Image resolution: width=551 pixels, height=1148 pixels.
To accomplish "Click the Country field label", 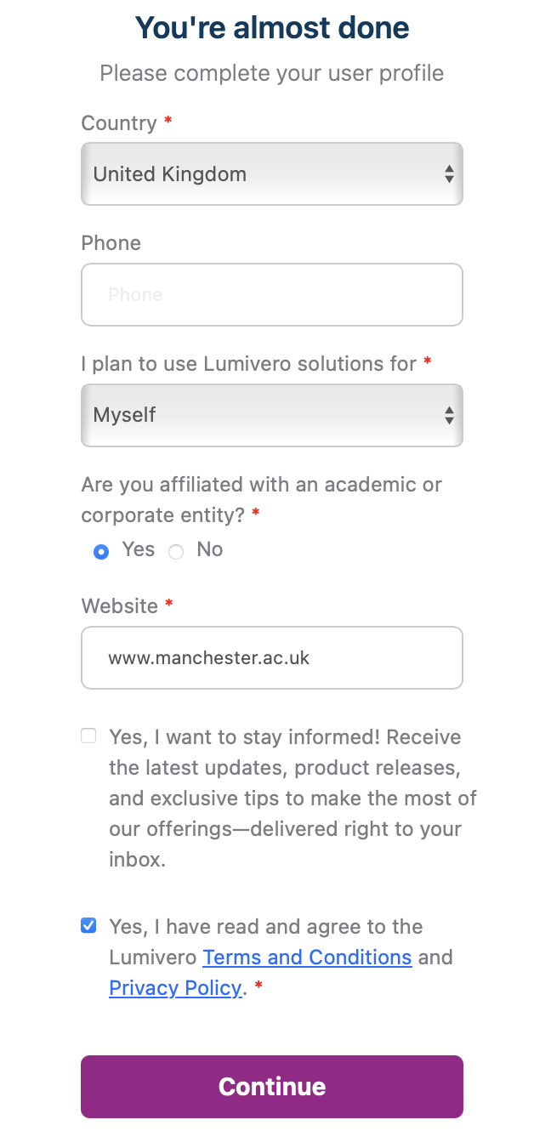I will tap(119, 123).
